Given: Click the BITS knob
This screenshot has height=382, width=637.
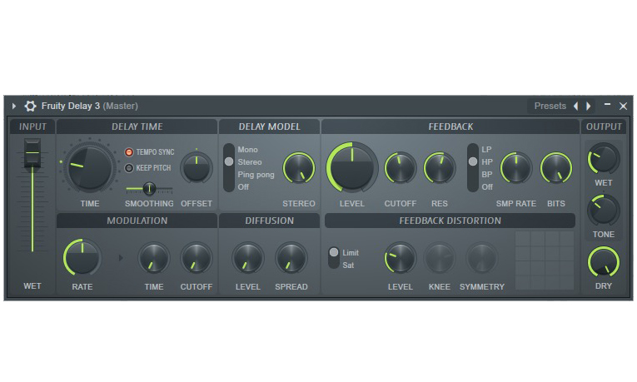Looking at the screenshot, I should click(555, 168).
